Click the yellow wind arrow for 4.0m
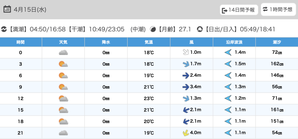Viewport: 298px width, 139px height. click(x=185, y=133)
